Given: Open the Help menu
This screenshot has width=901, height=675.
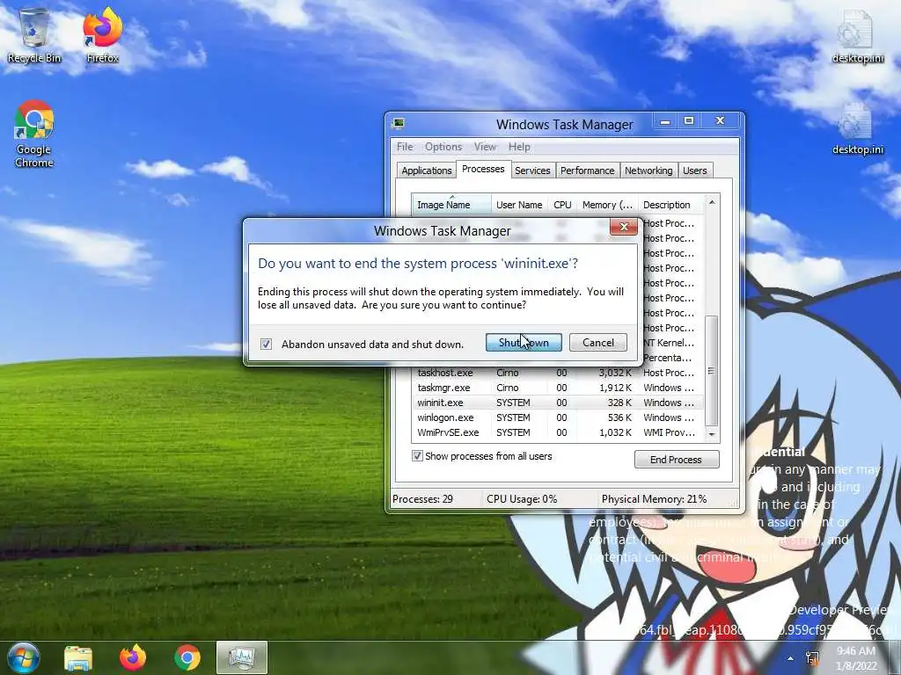Looking at the screenshot, I should 519,147.
